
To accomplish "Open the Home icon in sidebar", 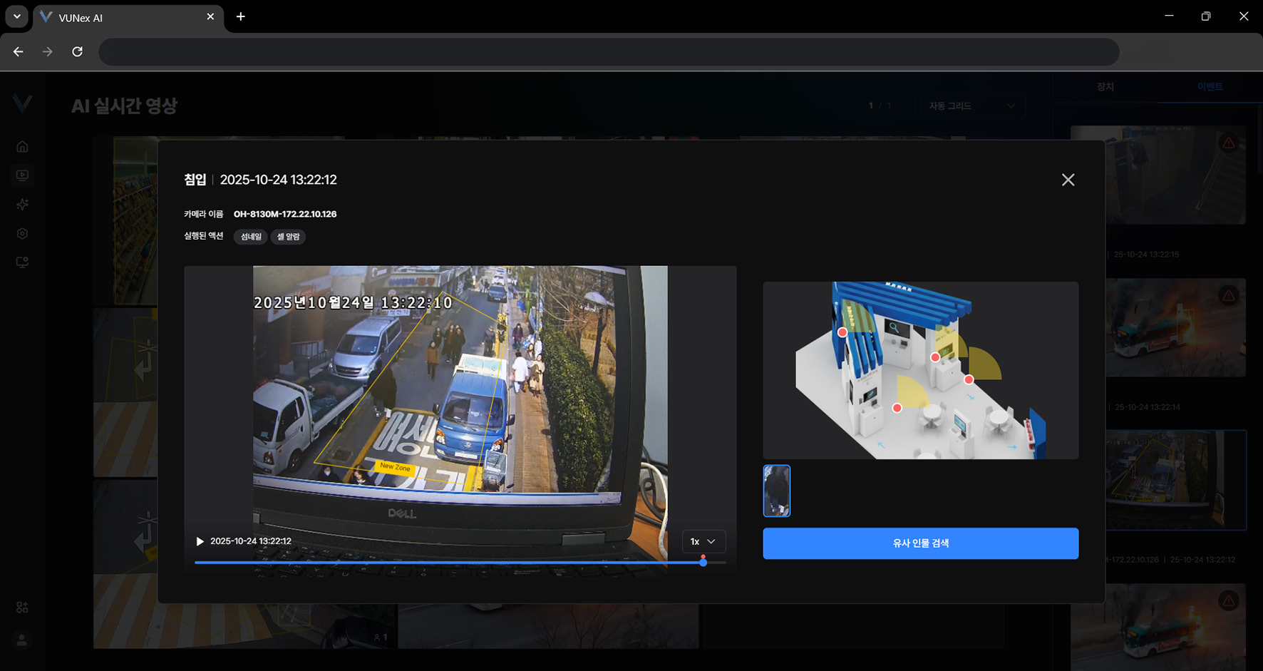I will 23,147.
